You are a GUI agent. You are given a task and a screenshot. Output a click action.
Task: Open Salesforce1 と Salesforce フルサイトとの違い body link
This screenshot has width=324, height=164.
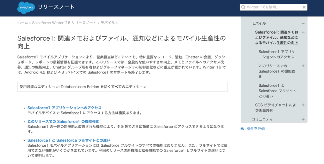point(69,140)
